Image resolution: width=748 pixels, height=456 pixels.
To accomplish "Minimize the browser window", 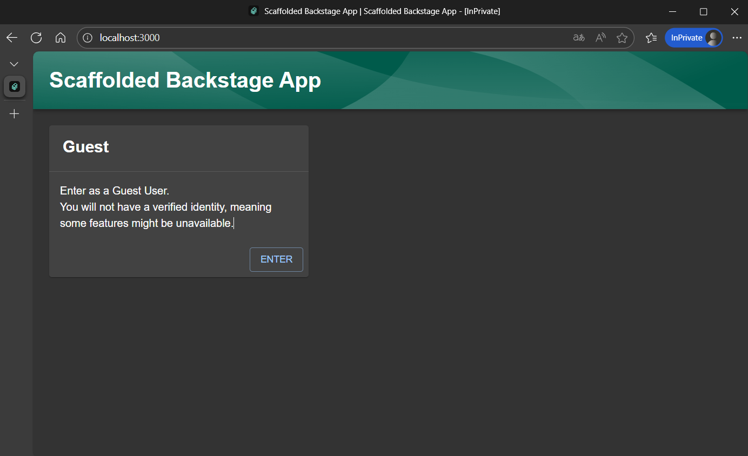I will click(673, 11).
